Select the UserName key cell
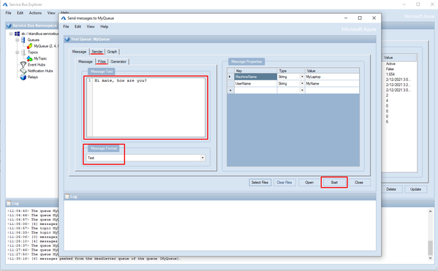The image size is (438, 271). 256,83
